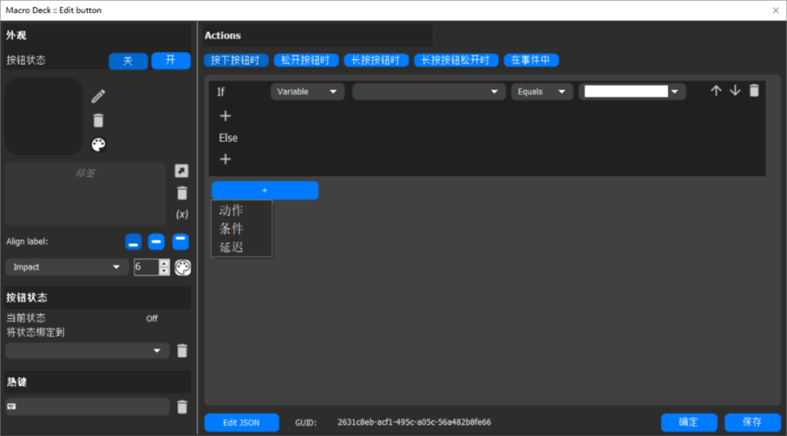Open the label editor arrow icon

point(182,171)
